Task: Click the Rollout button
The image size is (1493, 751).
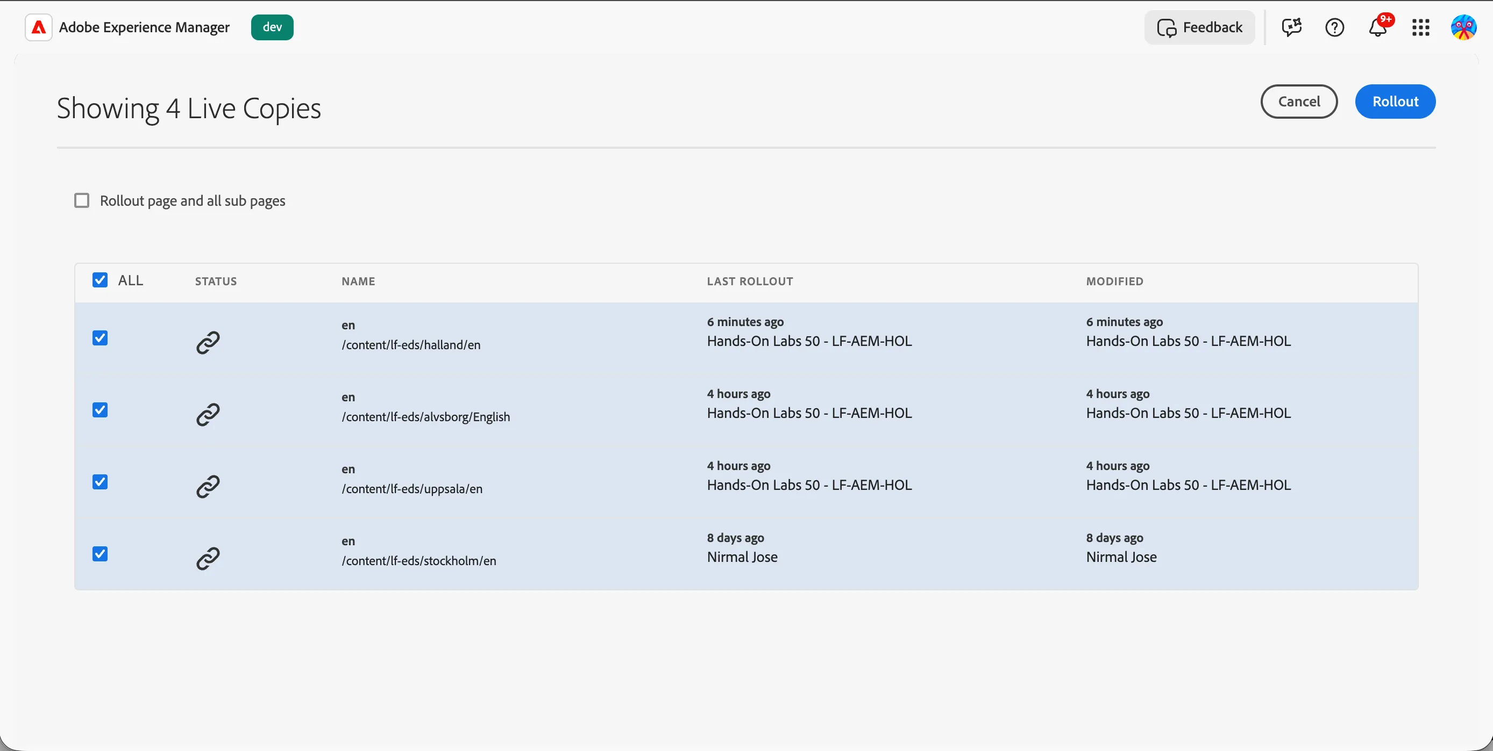Action: click(1395, 102)
